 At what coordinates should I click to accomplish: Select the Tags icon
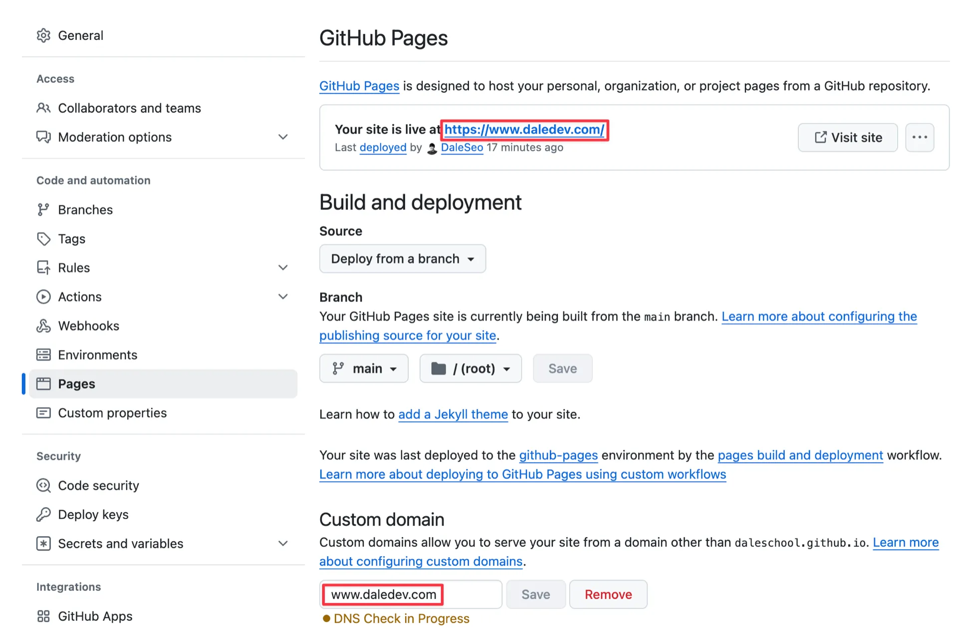pyautogui.click(x=44, y=239)
